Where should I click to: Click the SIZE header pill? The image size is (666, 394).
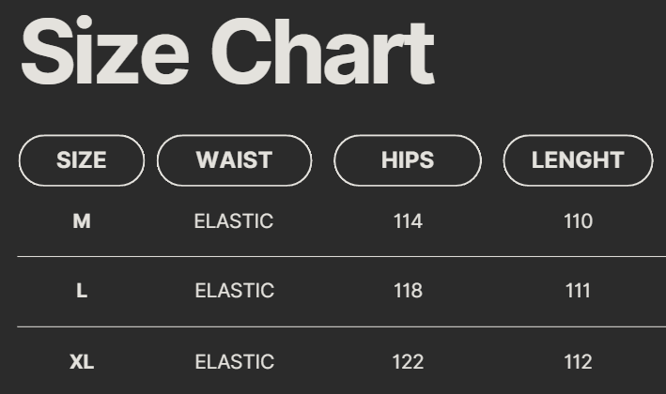(82, 160)
